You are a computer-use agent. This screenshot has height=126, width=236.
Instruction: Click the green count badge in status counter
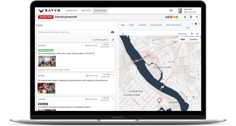pos(177,17)
